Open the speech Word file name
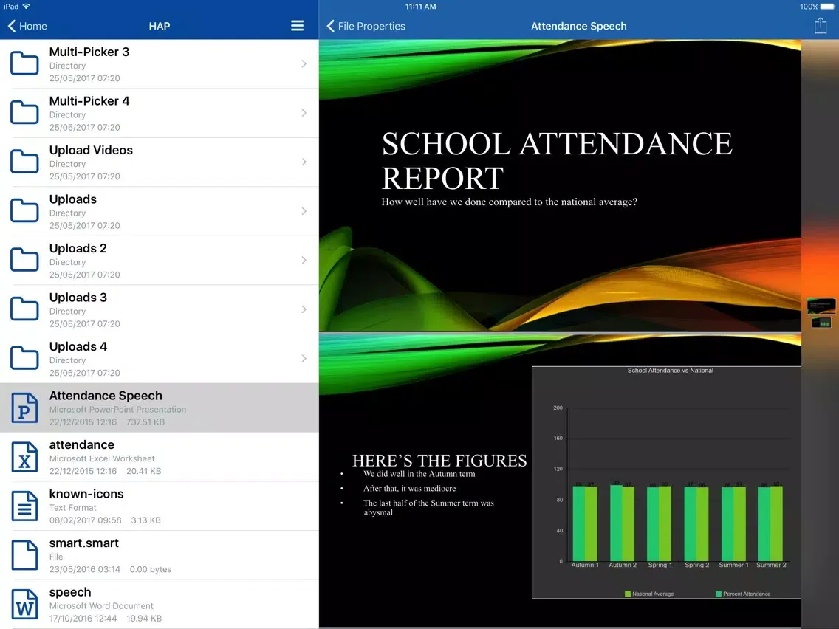The width and height of the screenshot is (839, 629). [70, 593]
